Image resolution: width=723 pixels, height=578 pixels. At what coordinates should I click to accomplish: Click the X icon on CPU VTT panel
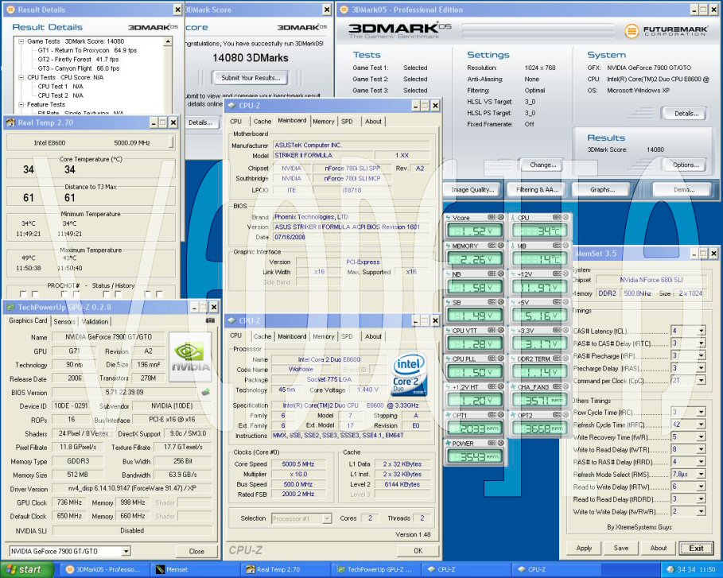pos(500,330)
